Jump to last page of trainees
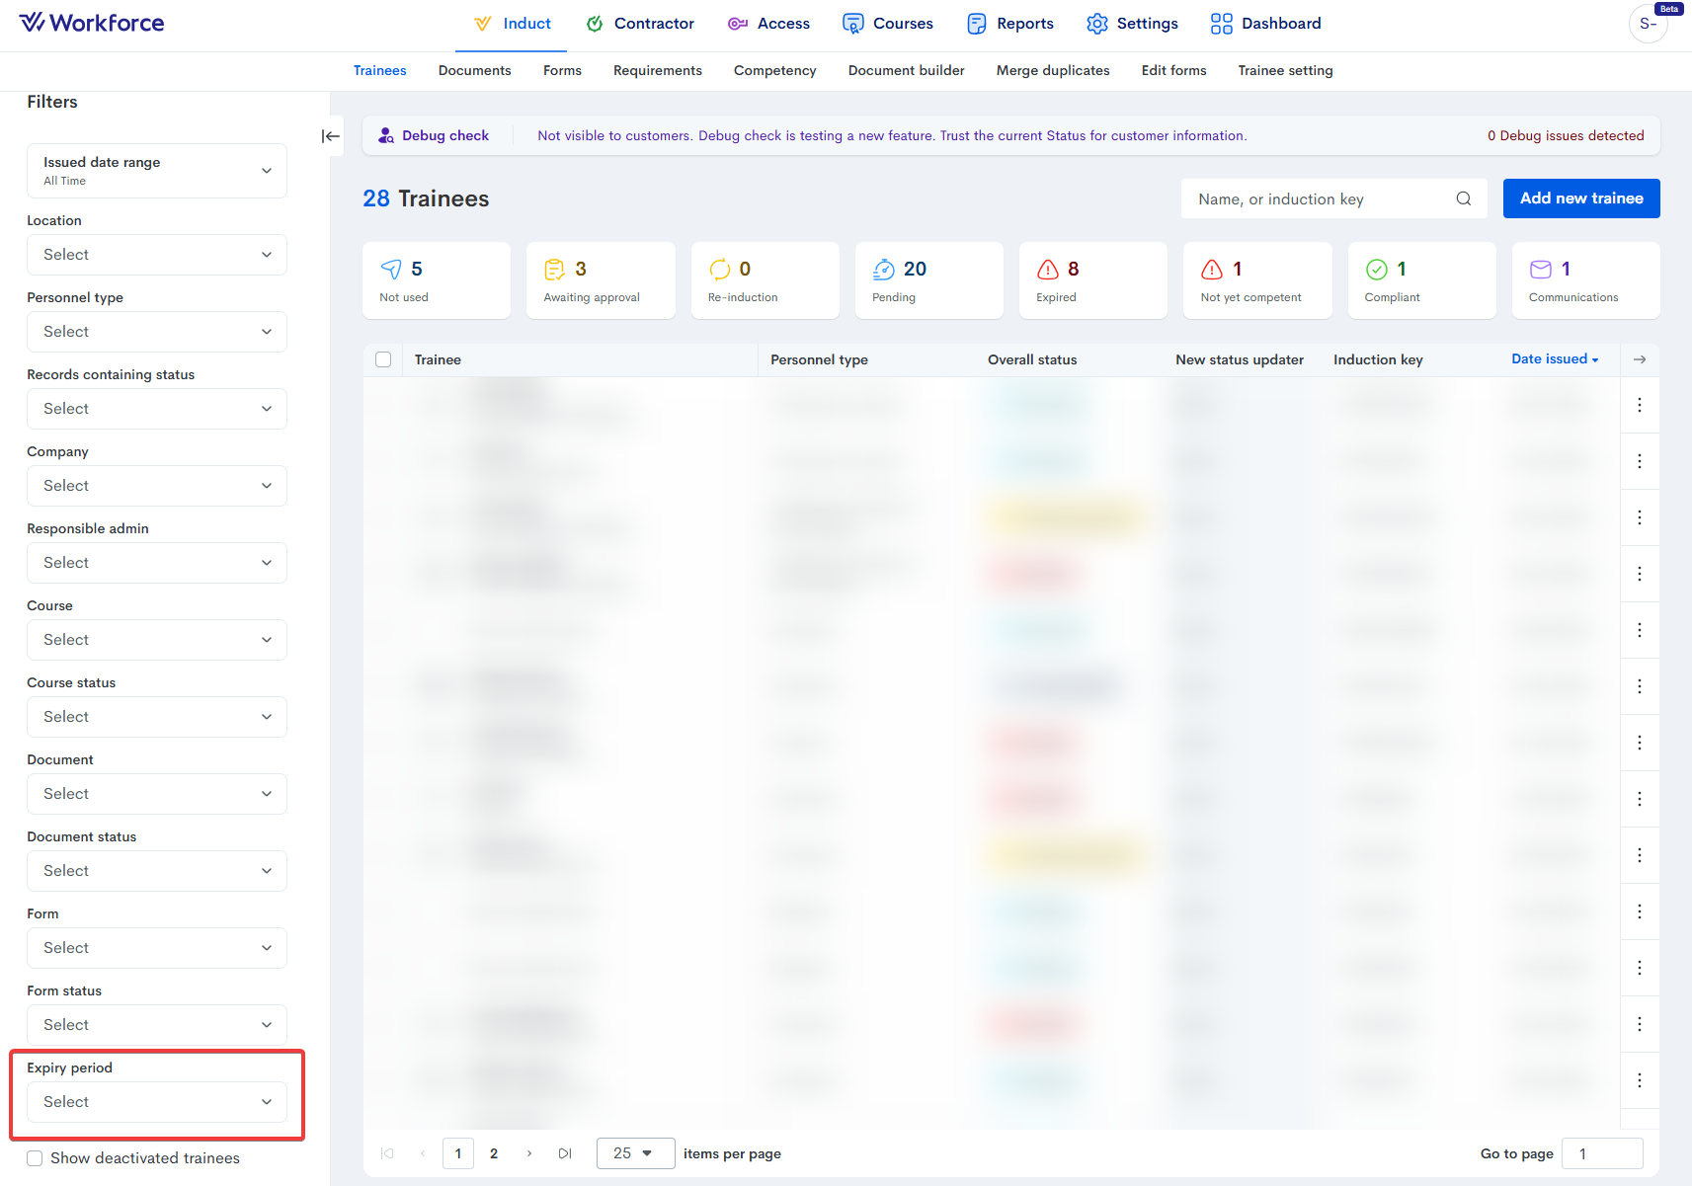The height and width of the screenshot is (1186, 1692). pos(564,1153)
